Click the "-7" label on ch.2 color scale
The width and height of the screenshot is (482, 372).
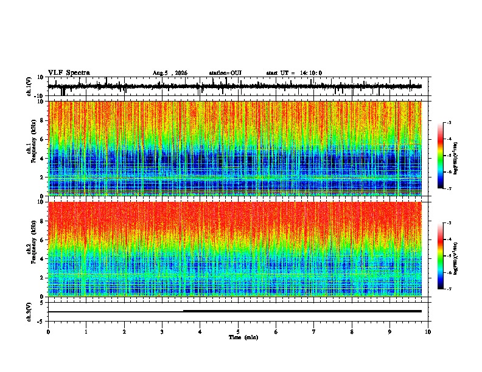click(449, 289)
